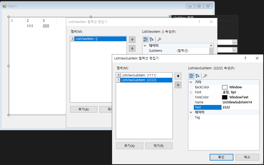Move selected SubItem down with arrow button
The image size is (264, 165).
pos(178,85)
